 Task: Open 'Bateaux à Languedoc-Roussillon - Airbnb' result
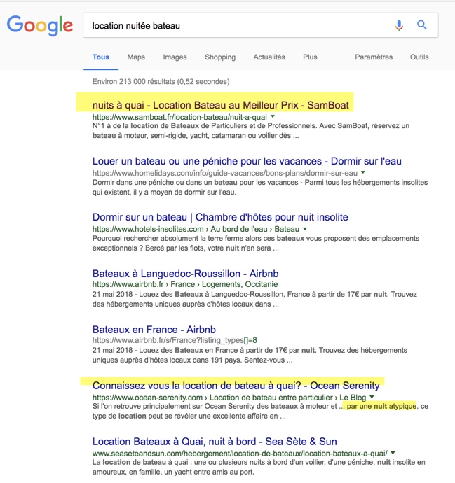tap(185, 274)
